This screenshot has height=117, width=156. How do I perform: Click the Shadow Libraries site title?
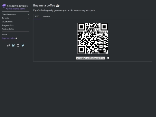click(17, 6)
